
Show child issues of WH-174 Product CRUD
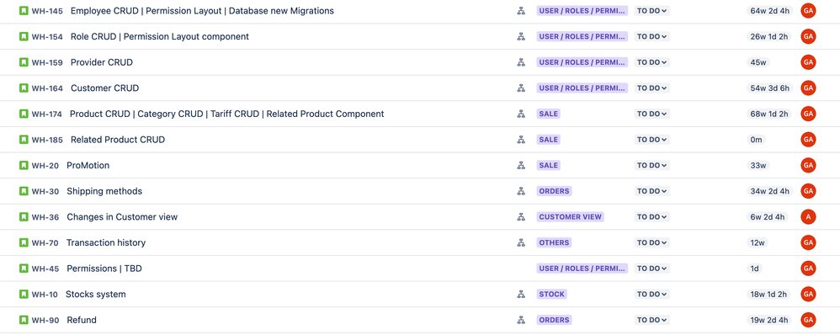click(x=521, y=114)
